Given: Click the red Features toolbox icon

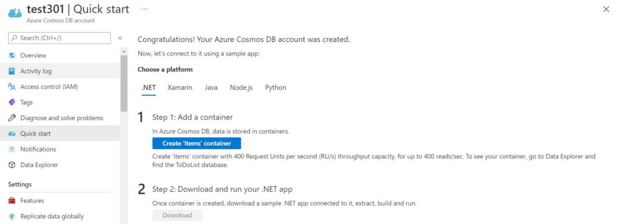Looking at the screenshot, I should tap(12, 200).
